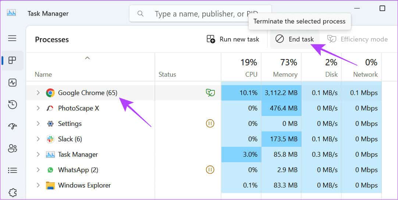Click WhatsApp's 2.9 MB memory value
The height and width of the screenshot is (200, 398).
pyautogui.click(x=287, y=170)
